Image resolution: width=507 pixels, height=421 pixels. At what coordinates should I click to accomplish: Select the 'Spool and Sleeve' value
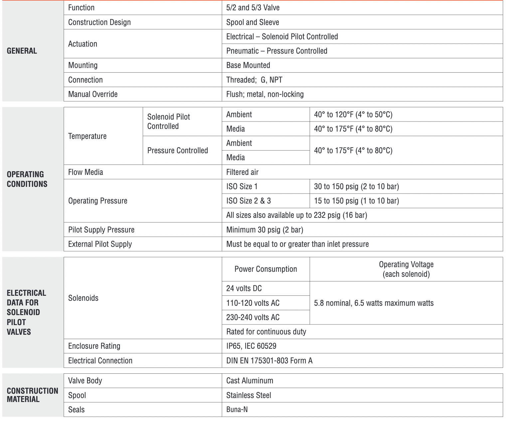click(253, 22)
